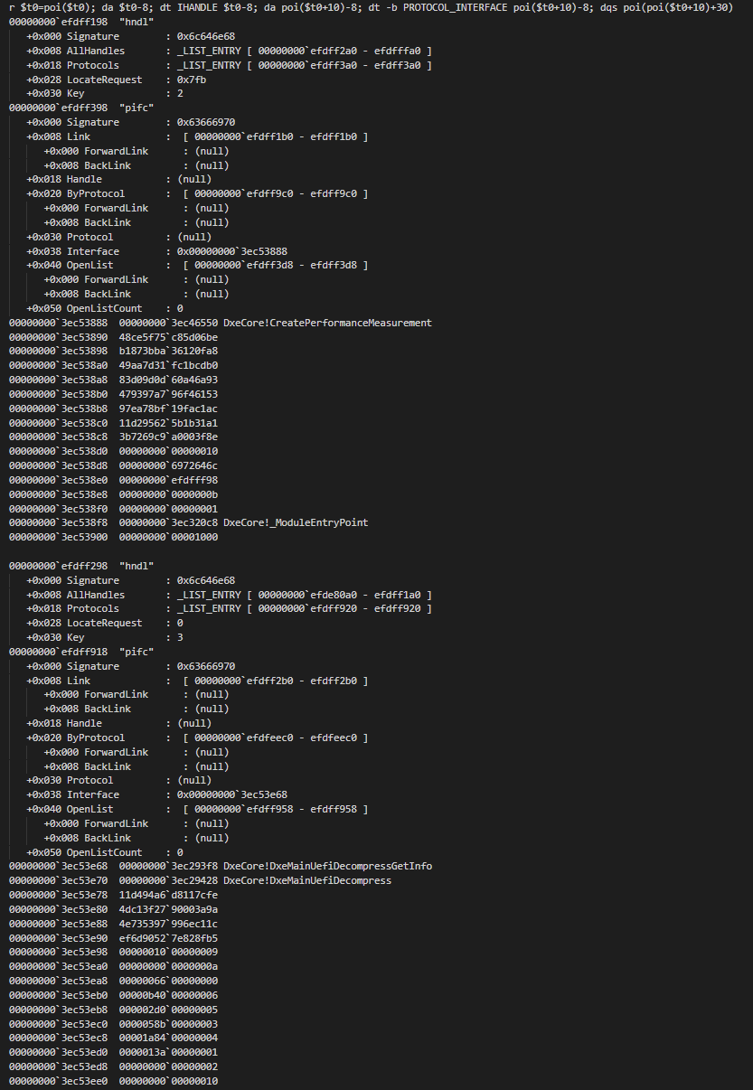Click the Key field with value 3

tap(105, 637)
